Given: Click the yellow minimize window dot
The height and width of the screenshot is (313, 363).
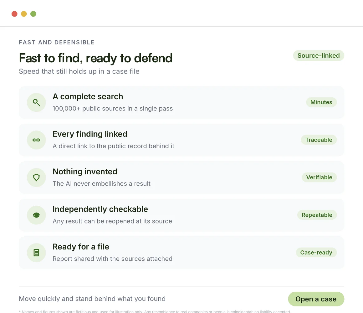Looking at the screenshot, I should coord(24,14).
